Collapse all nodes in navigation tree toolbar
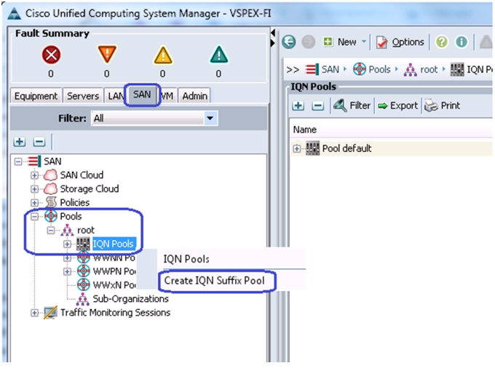 point(39,142)
